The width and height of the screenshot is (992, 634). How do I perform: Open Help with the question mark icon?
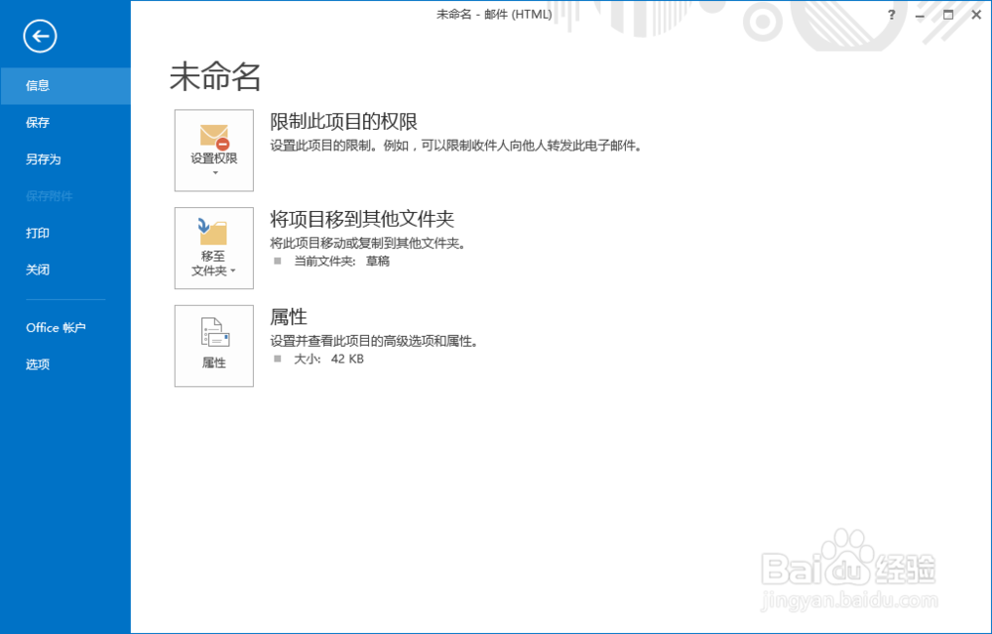(x=890, y=15)
